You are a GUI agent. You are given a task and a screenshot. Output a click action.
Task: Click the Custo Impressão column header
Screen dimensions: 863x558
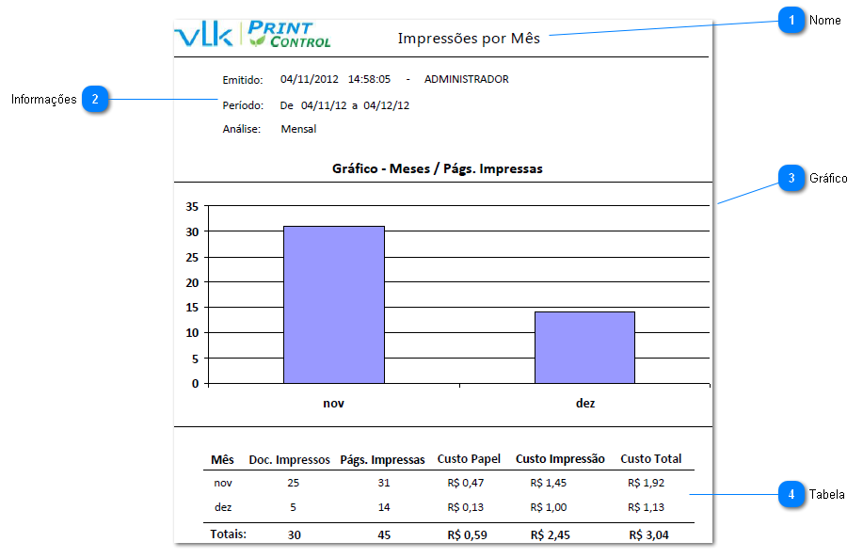[560, 459]
